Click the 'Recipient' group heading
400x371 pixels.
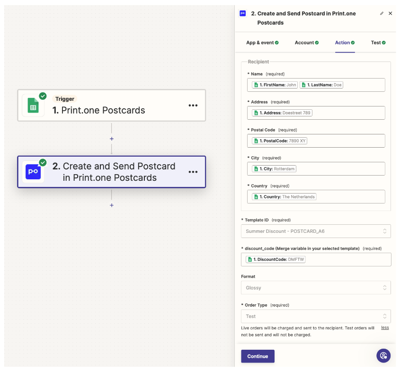coord(258,62)
